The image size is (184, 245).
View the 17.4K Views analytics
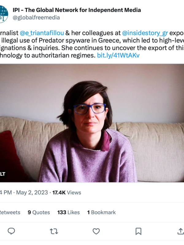(x=67, y=193)
